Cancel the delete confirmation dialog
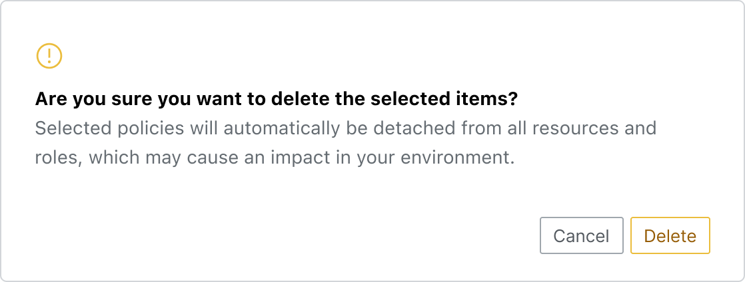 pyautogui.click(x=582, y=235)
